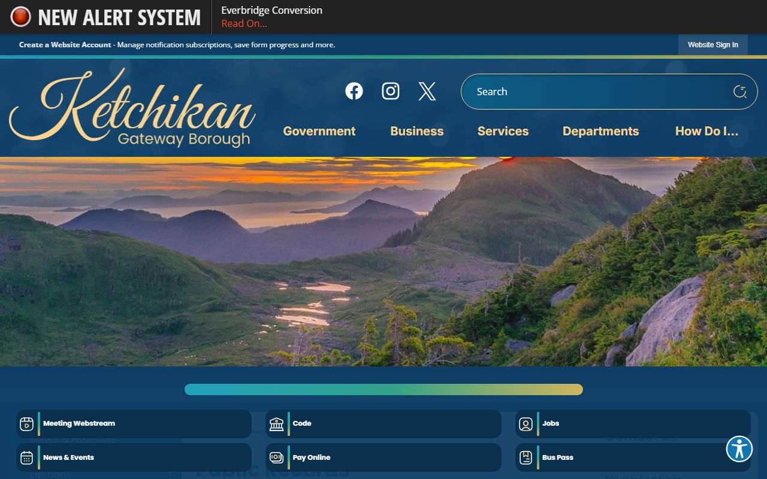Open the Meeting Webstream quick link

[x=134, y=424]
